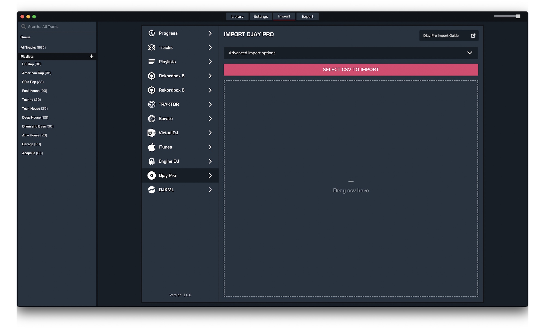
Task: Open the UK Rap (30) playlist
Action: tap(32, 64)
